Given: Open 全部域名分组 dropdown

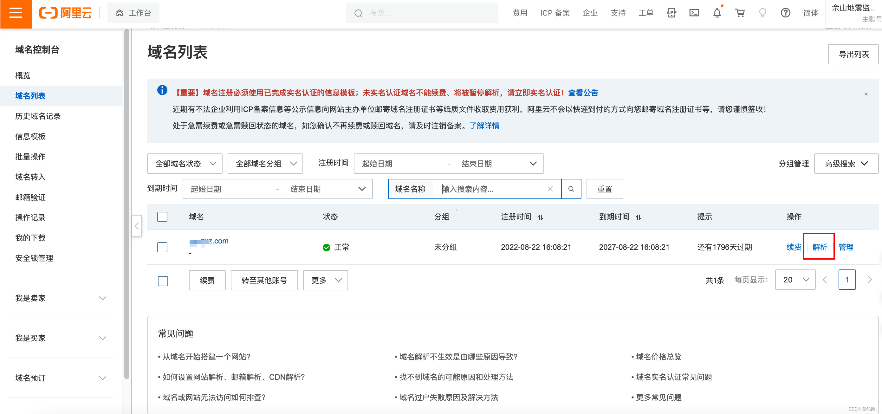Looking at the screenshot, I should (x=265, y=164).
